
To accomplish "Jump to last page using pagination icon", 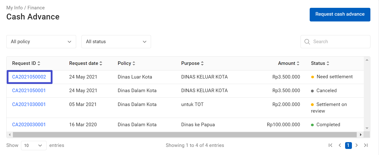I will [366, 145].
